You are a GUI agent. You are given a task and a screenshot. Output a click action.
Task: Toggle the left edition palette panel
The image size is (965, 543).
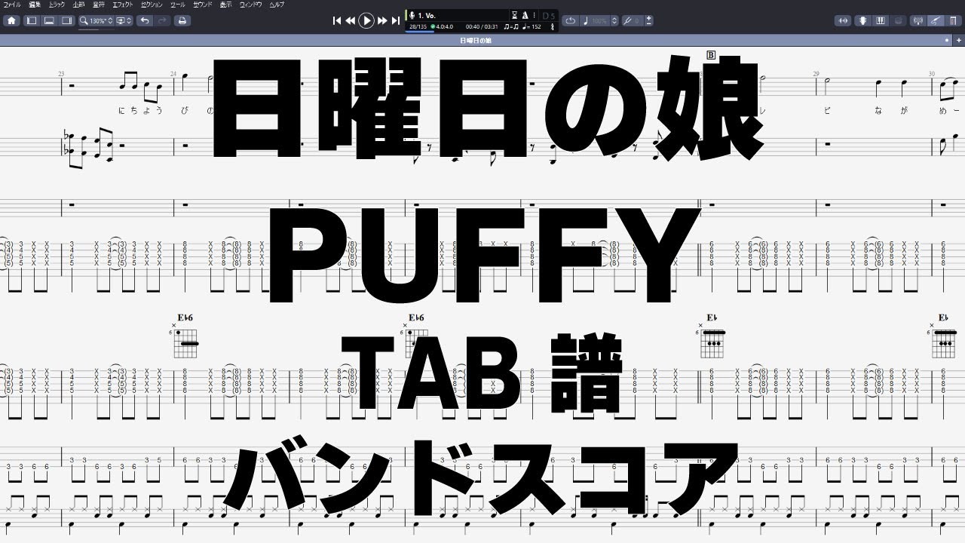(32, 20)
